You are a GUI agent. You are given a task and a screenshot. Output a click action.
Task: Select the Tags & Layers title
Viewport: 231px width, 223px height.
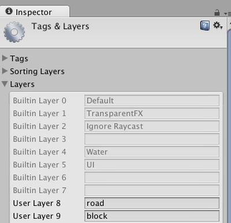pyautogui.click(x=60, y=27)
